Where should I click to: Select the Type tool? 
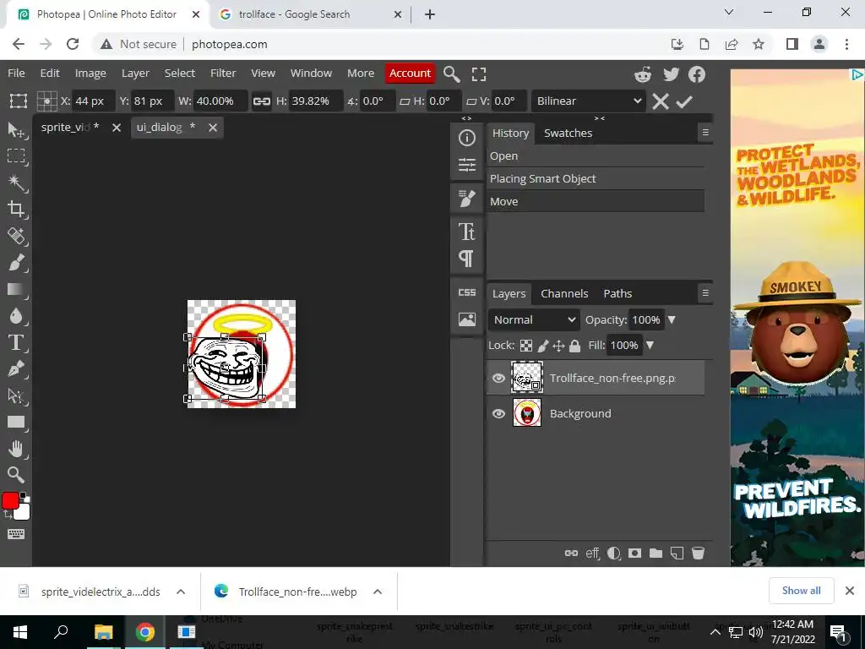[x=16, y=342]
